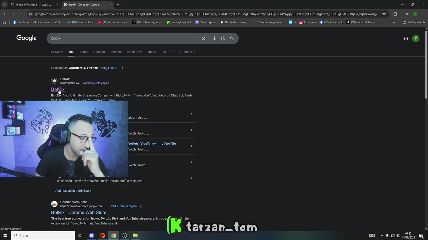Click Traduci questa pagina for BotRix
The image size is (428, 240).
[x=96, y=83]
